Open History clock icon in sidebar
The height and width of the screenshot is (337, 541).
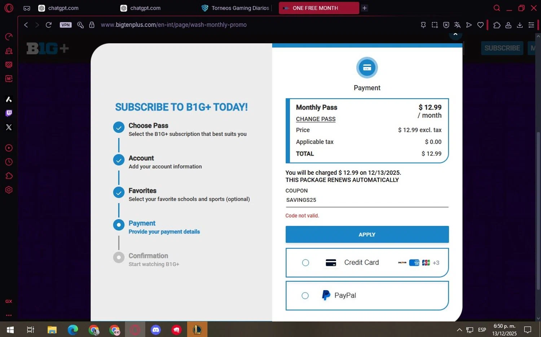point(9,162)
